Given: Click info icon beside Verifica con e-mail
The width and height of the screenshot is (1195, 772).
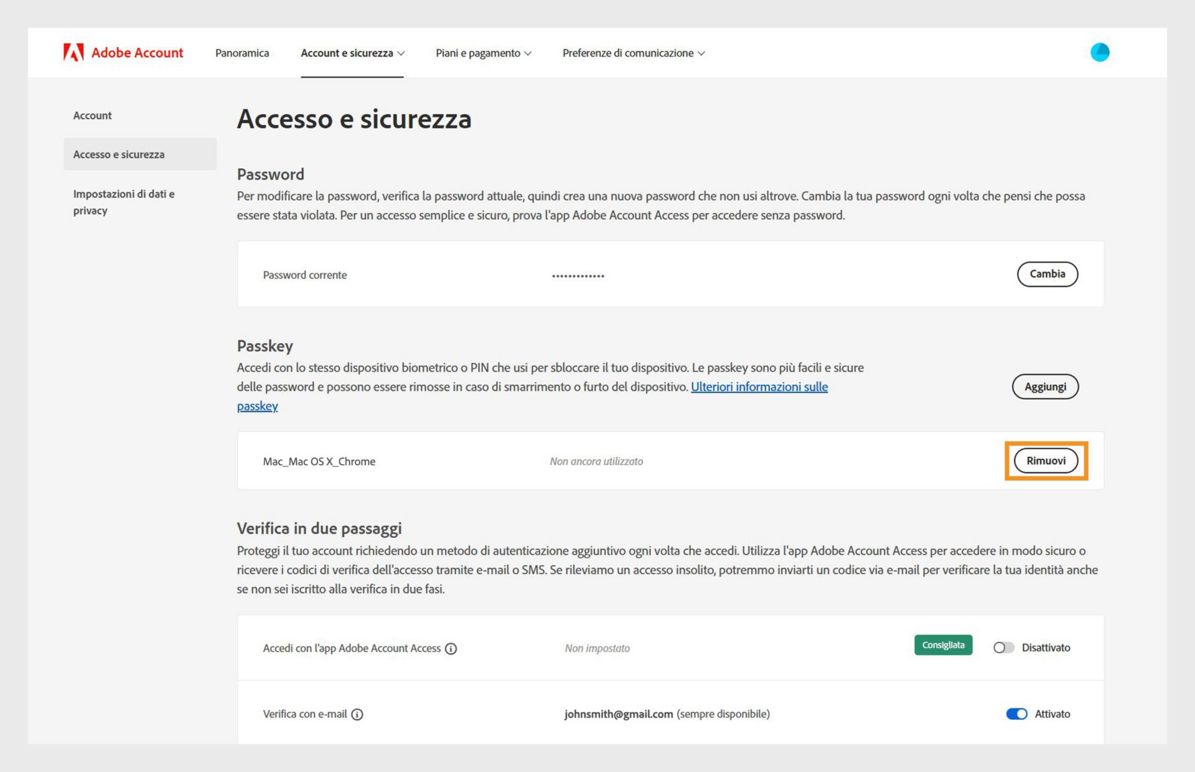Looking at the screenshot, I should click(357, 715).
